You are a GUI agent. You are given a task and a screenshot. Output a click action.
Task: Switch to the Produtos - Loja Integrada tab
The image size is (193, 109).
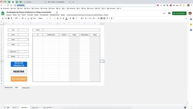tap(59, 2)
